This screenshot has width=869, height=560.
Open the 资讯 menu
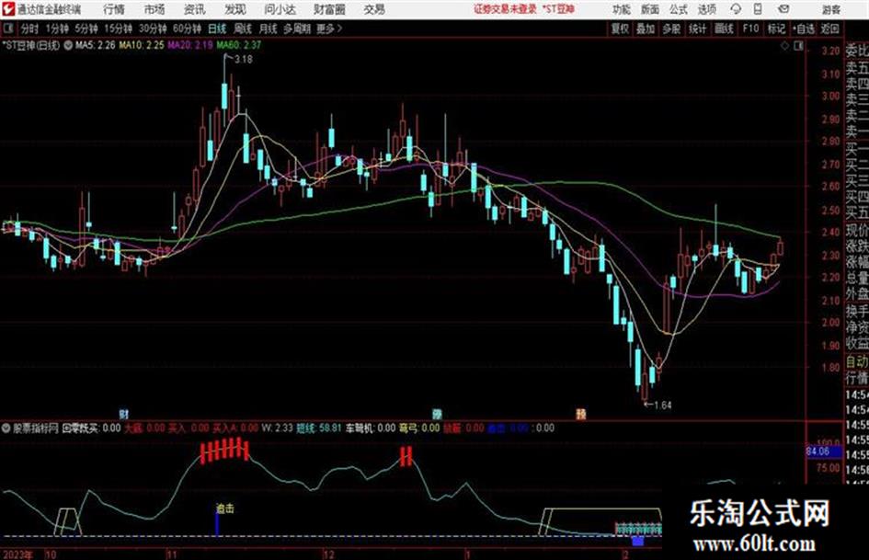pyautogui.click(x=194, y=9)
